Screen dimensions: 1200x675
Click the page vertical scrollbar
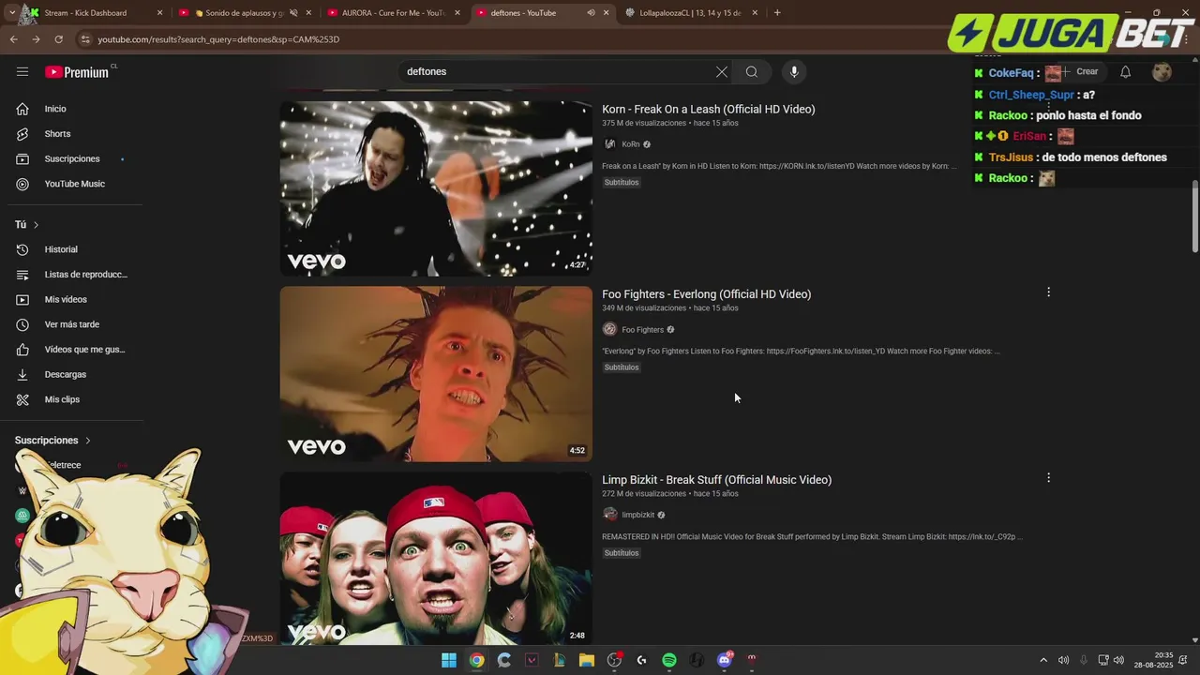[1194, 216]
